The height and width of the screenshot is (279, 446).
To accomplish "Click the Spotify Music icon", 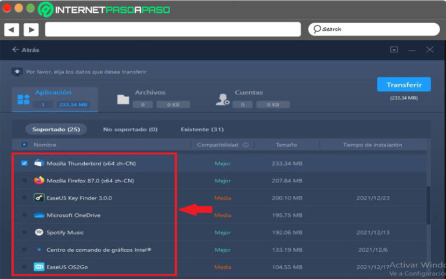I will 39,233.
